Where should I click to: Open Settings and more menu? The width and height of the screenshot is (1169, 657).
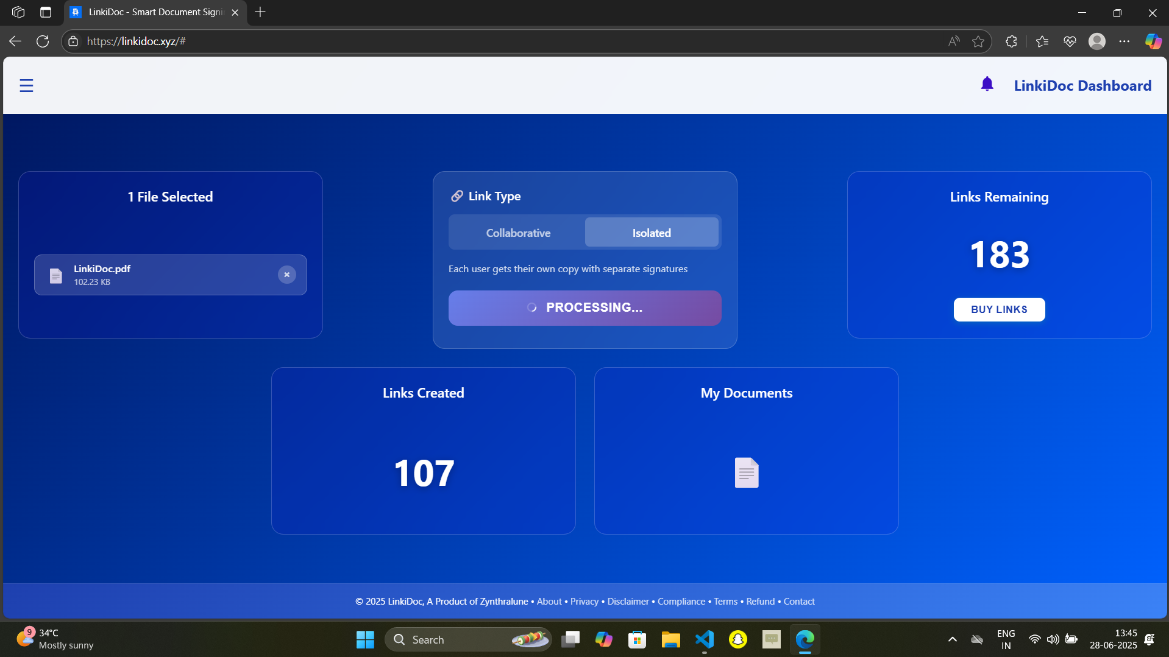(x=1125, y=41)
